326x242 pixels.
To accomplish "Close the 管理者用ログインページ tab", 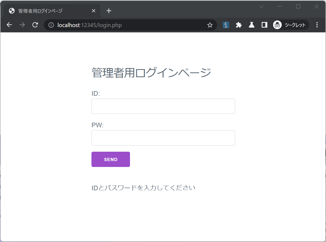I will (x=94, y=11).
